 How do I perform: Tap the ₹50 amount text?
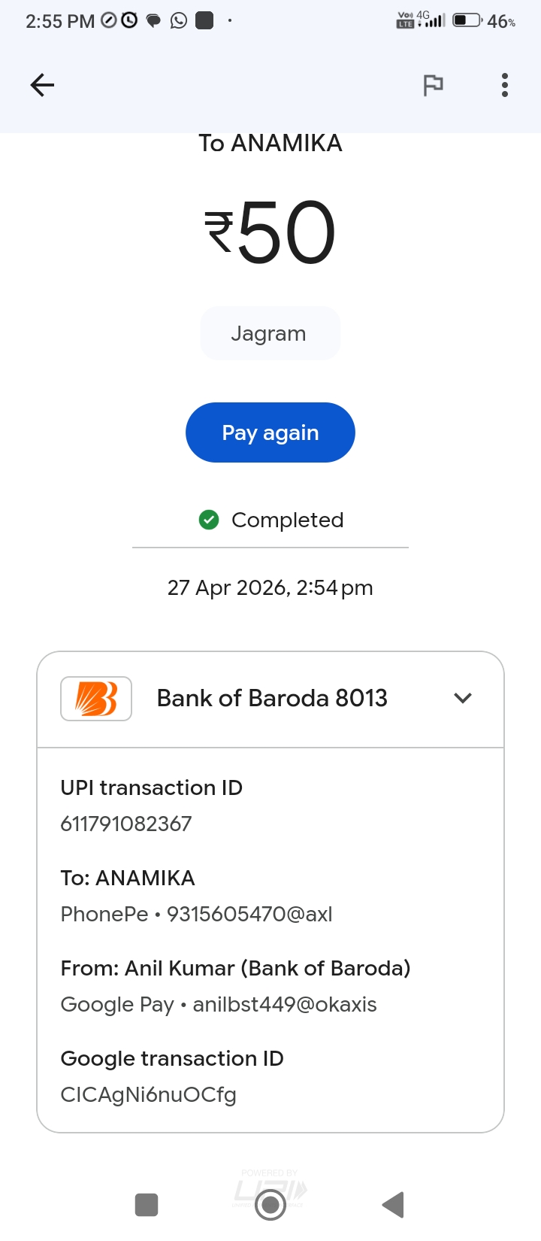click(270, 232)
